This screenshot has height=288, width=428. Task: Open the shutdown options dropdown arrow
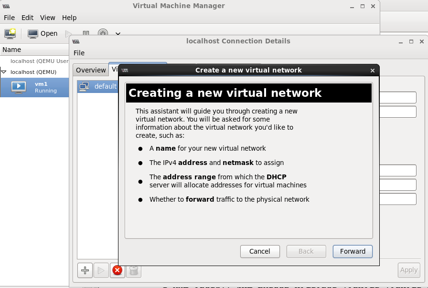pos(118,34)
